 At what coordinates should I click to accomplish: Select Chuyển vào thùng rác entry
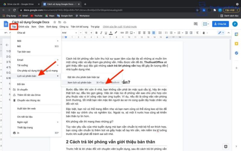pyautogui.click(x=36, y=100)
